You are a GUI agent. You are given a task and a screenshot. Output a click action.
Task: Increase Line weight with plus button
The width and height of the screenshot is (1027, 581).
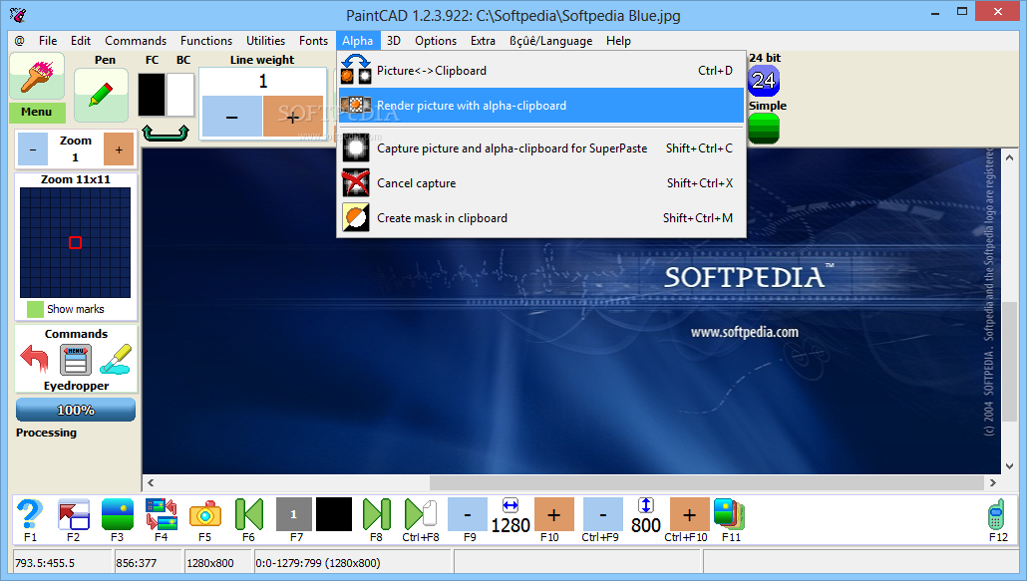pos(293,118)
